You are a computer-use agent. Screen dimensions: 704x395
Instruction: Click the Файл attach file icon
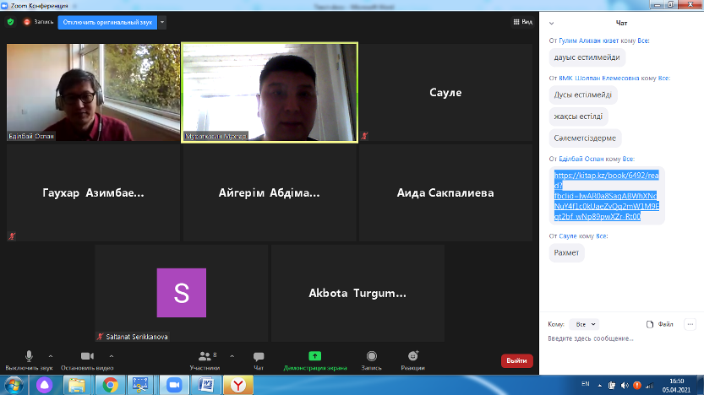click(659, 323)
